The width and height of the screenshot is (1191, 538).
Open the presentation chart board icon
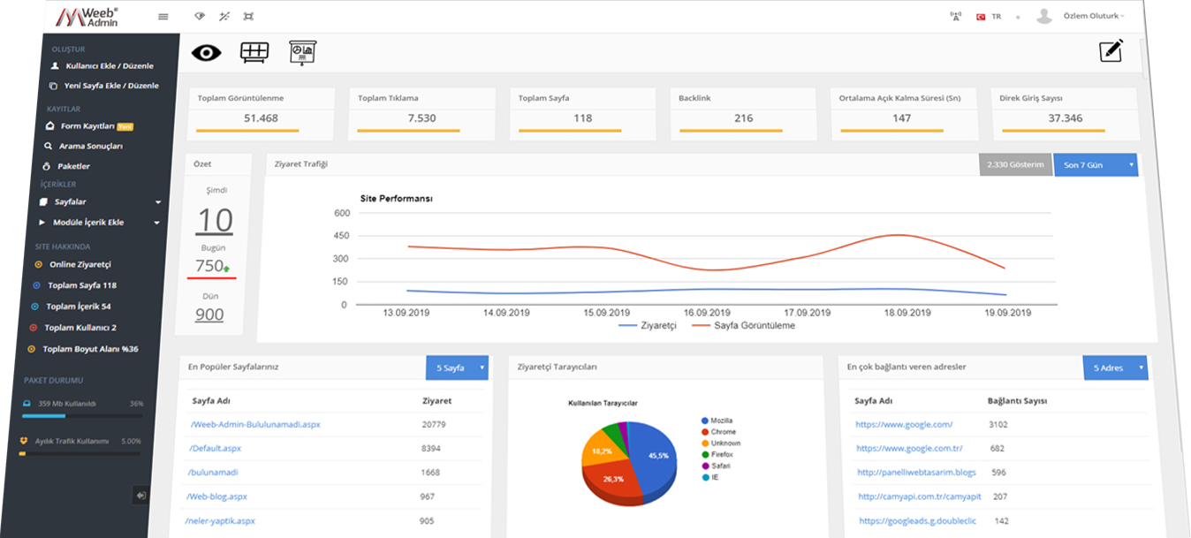pos(302,53)
